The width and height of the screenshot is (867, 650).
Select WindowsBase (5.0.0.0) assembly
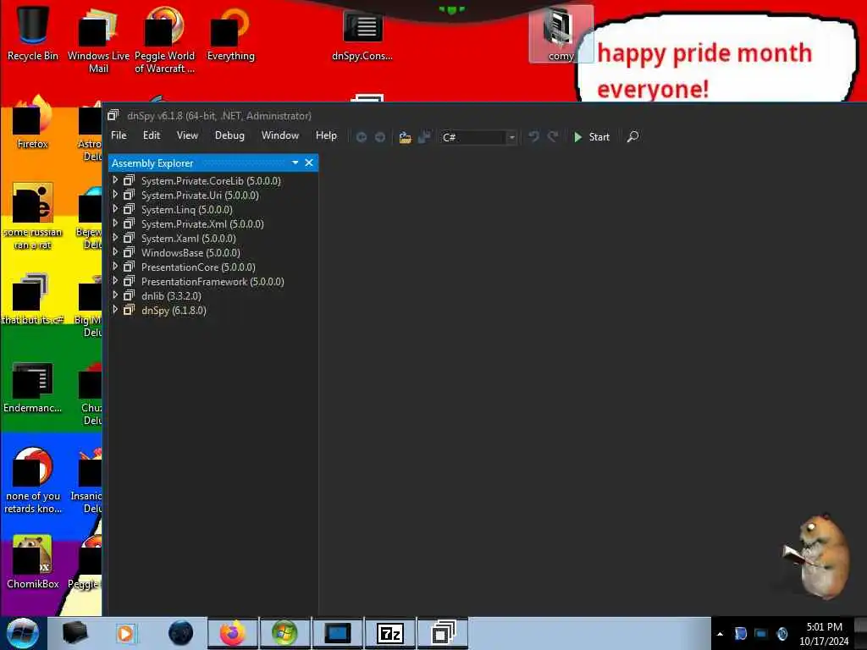pos(191,252)
